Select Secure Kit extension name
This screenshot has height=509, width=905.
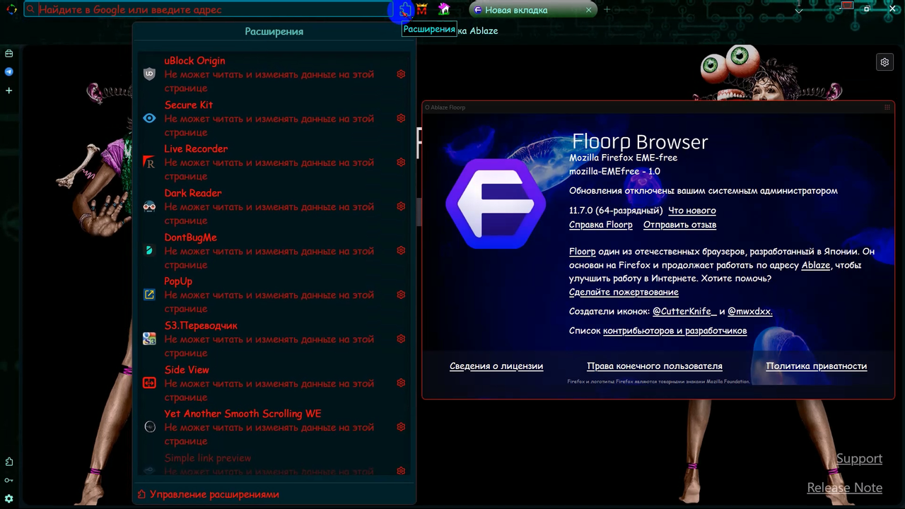click(189, 105)
